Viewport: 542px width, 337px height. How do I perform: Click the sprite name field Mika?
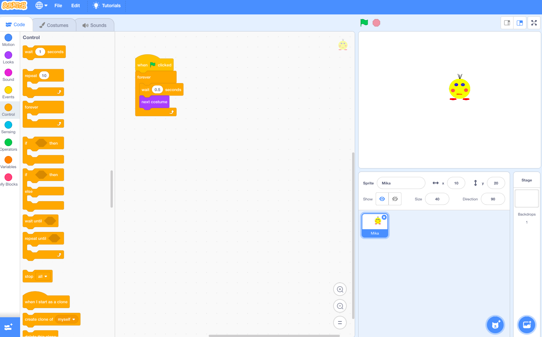[401, 183]
